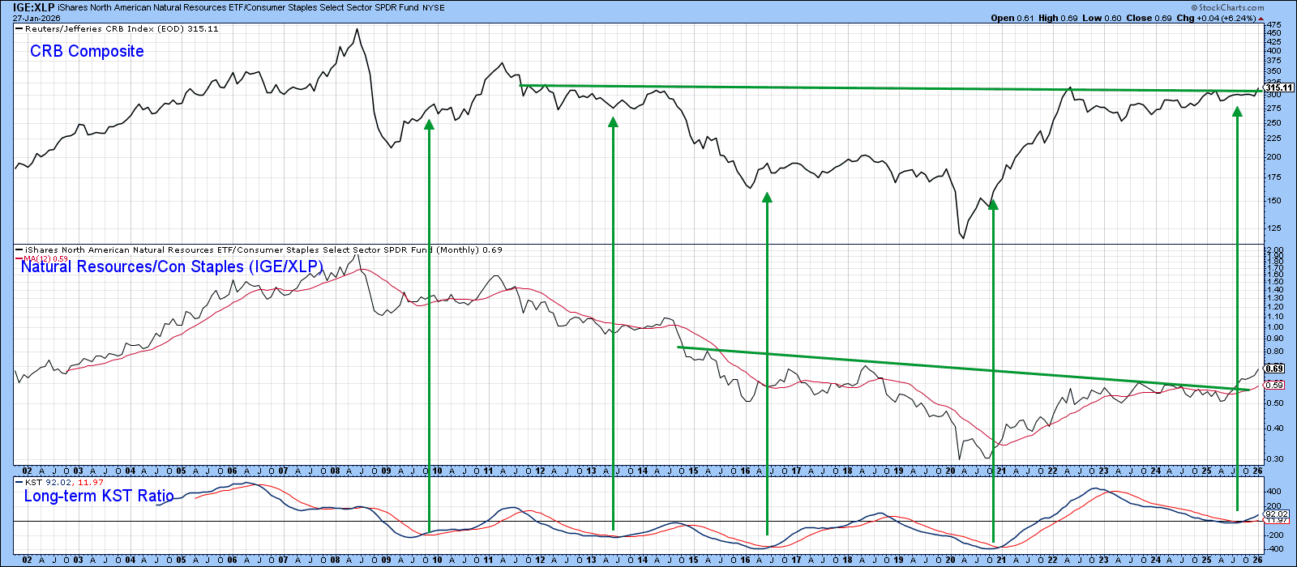Image resolution: width=1297 pixels, height=567 pixels.
Task: Click the 125 label on the CRB price axis
Action: (1273, 228)
